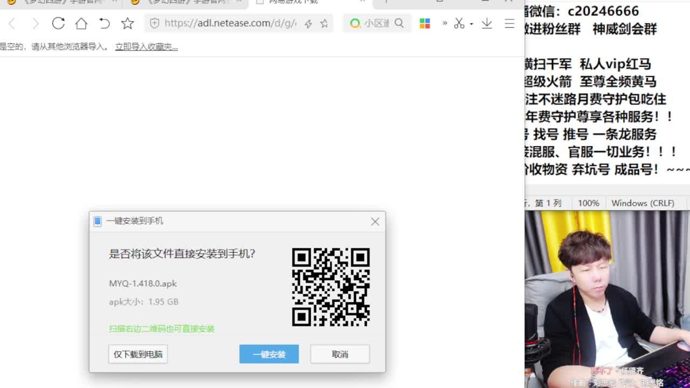Click the phone icon in the install dialog title
Screen dimensions: 690x388
(98, 221)
